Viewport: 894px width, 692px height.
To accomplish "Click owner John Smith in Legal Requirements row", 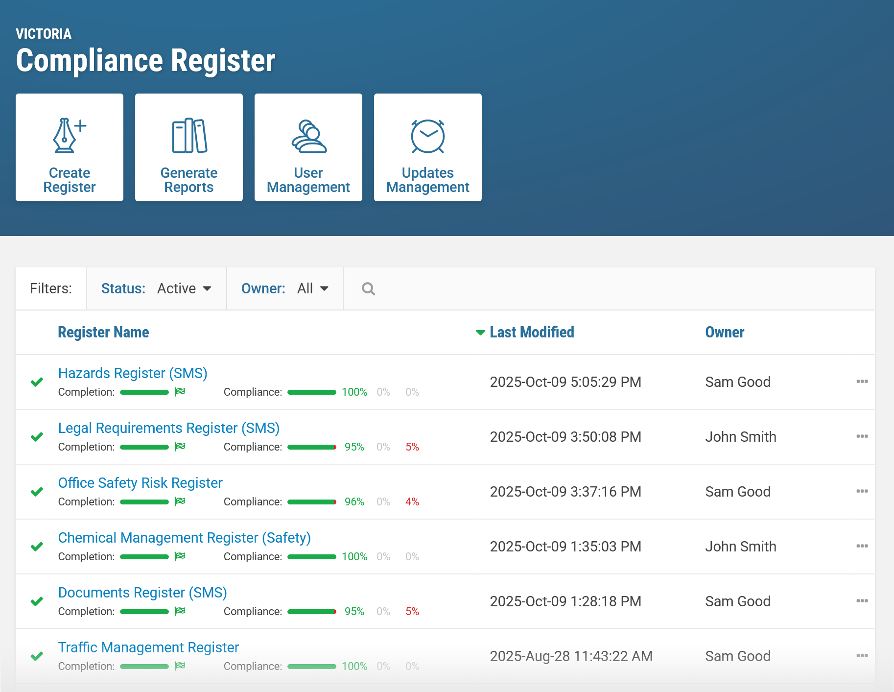I will click(741, 437).
